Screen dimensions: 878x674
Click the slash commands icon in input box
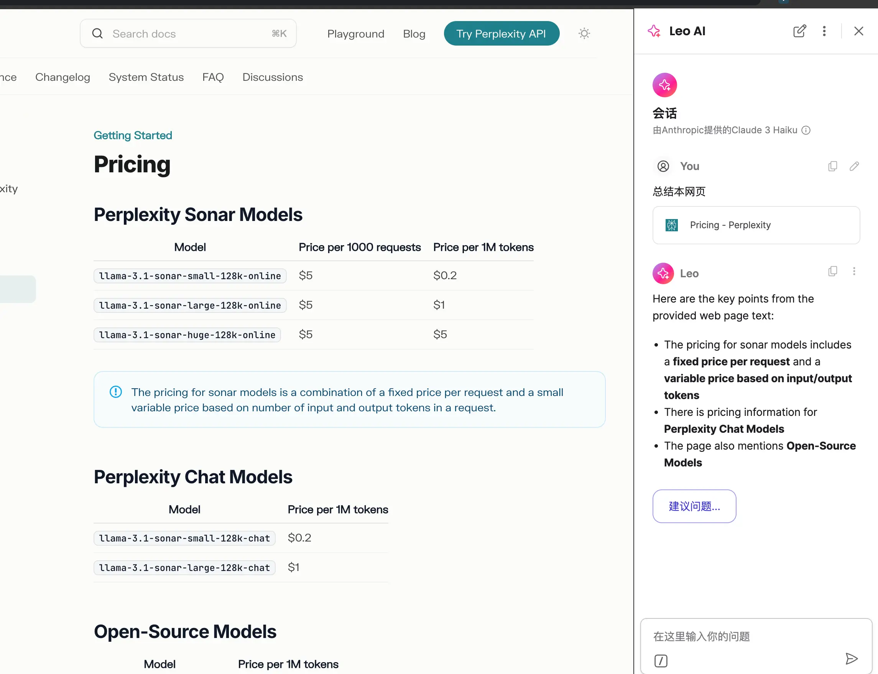point(661,660)
